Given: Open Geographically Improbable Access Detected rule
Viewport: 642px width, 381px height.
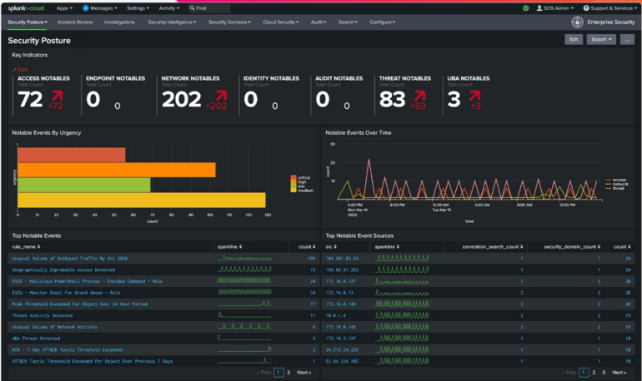Looking at the screenshot, I should pos(63,270).
